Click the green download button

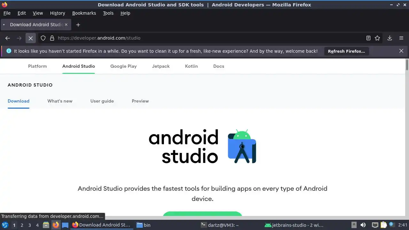click(203, 213)
